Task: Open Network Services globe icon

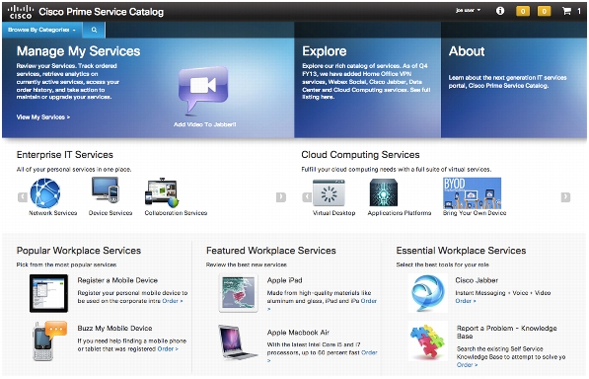Action: (45, 193)
